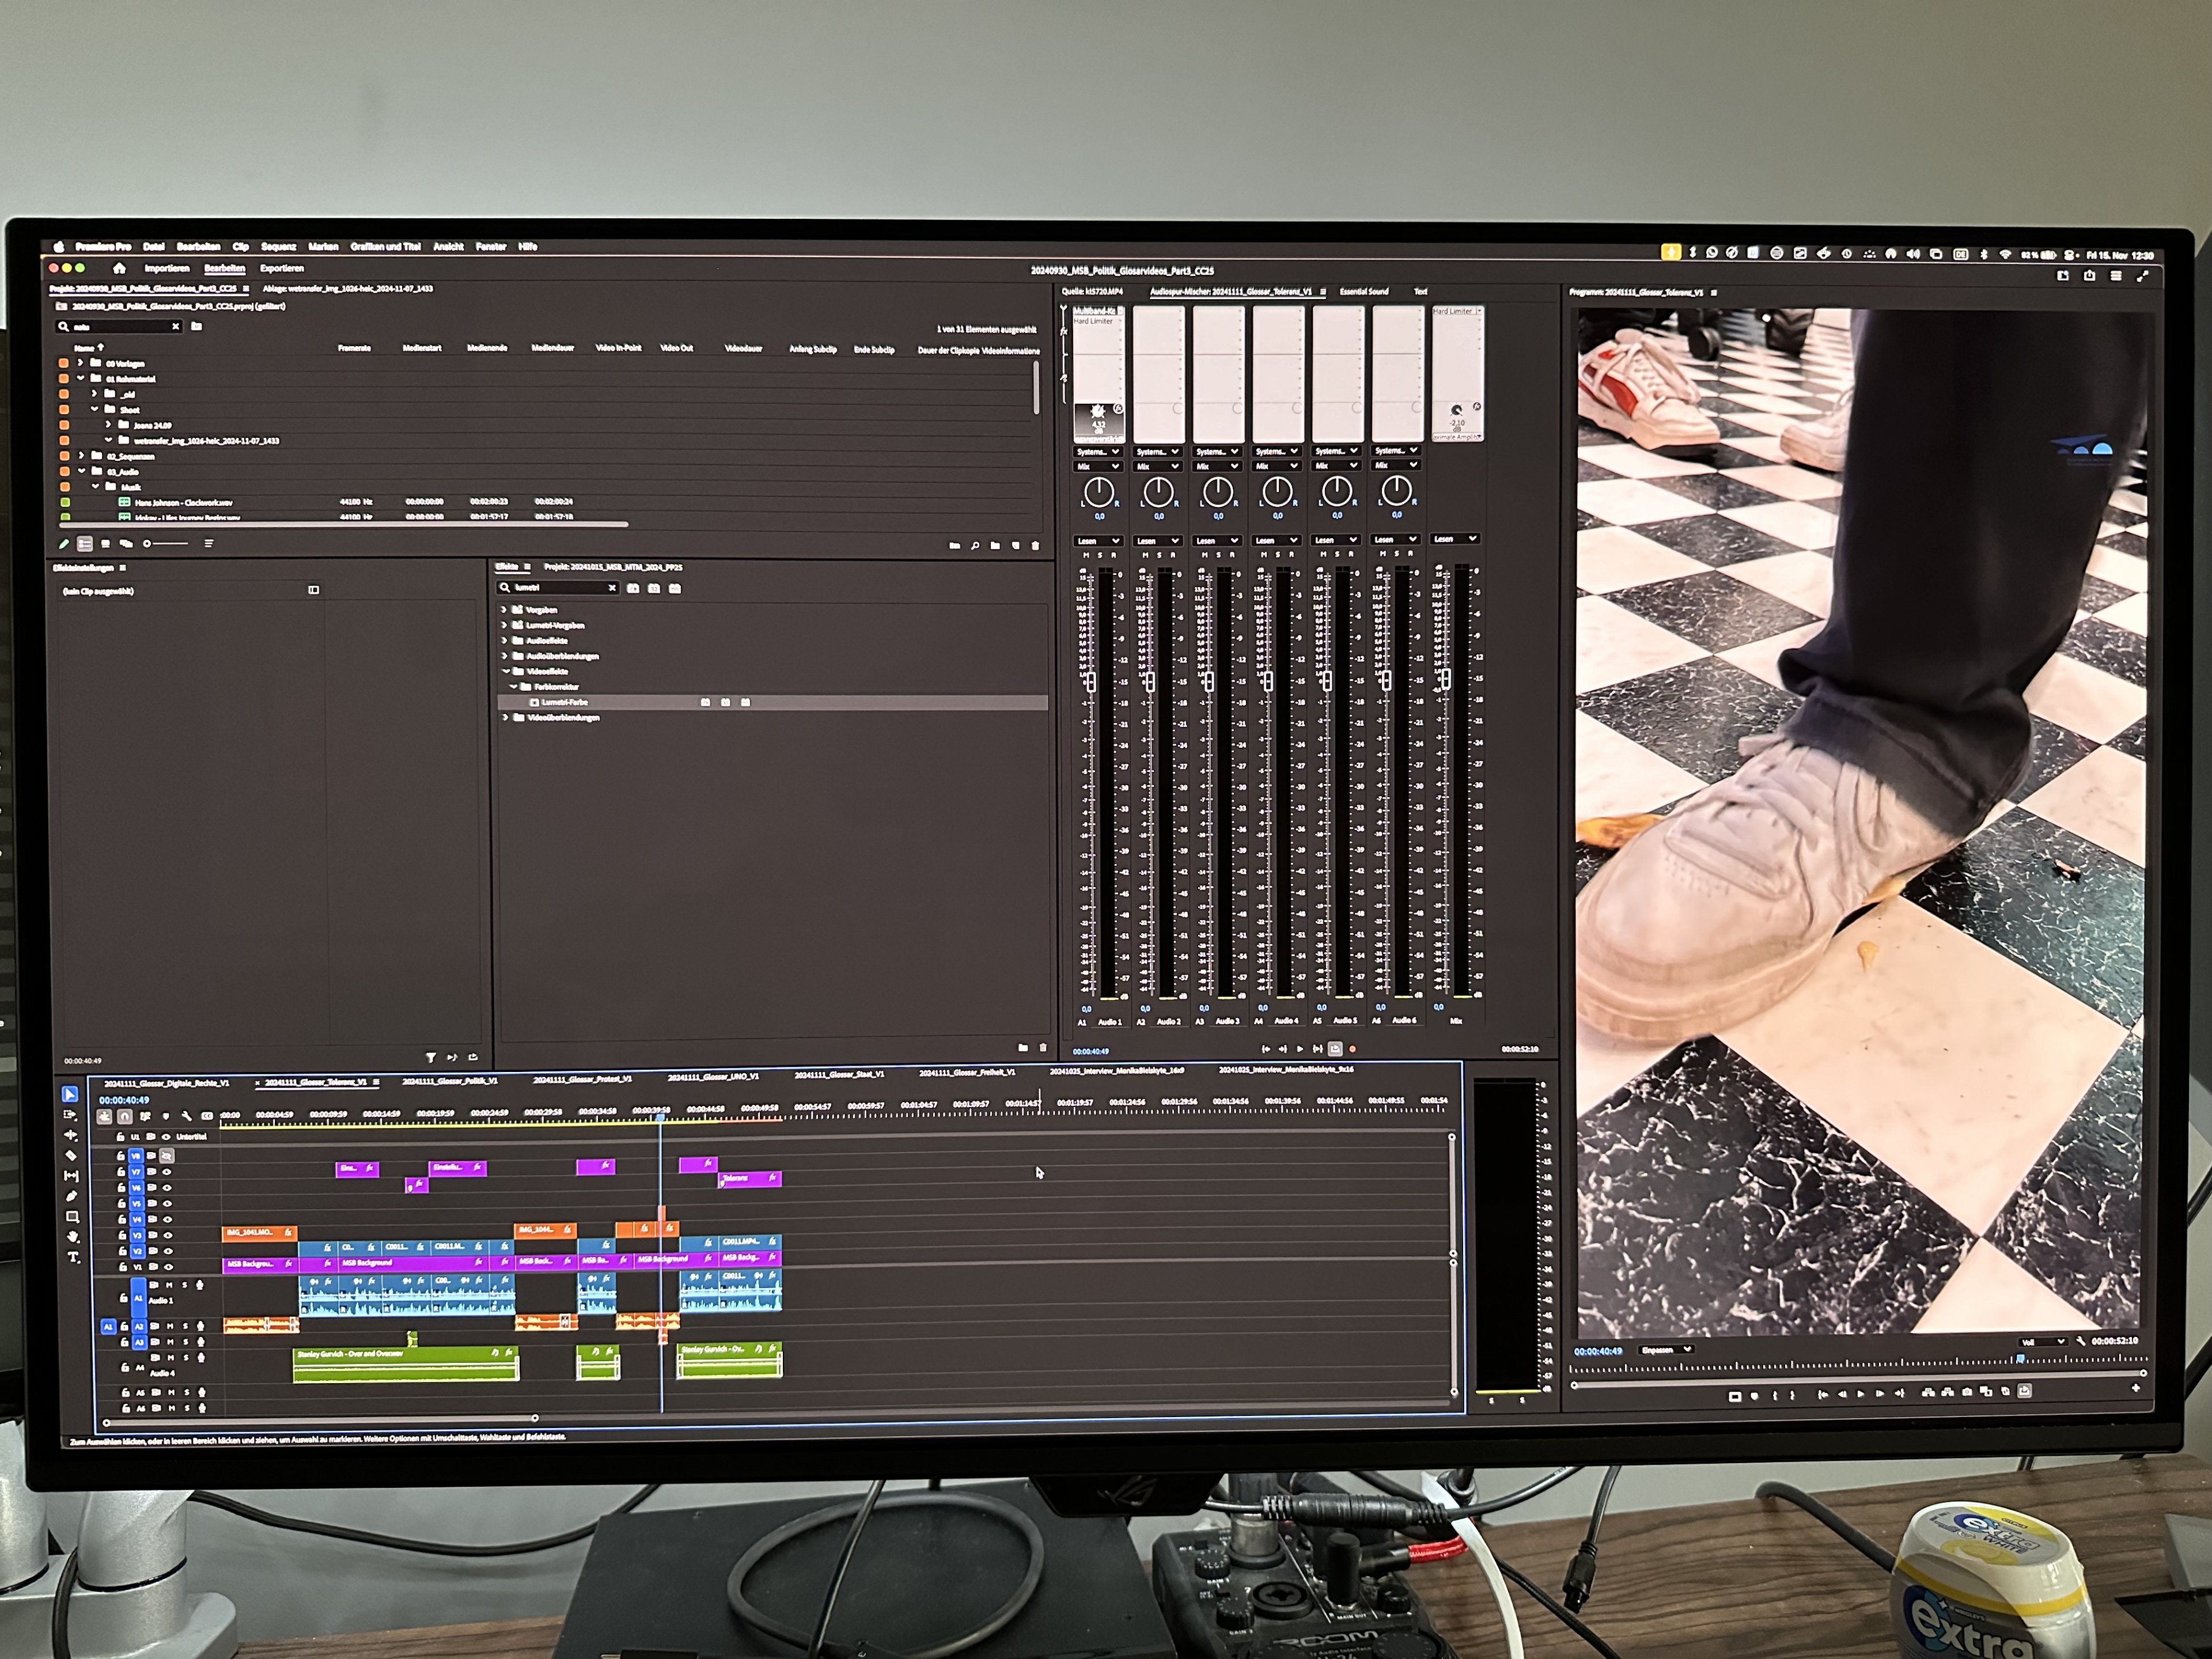The image size is (2212, 1659).
Task: Open the Essential Sound panel tab
Action: 1364,292
